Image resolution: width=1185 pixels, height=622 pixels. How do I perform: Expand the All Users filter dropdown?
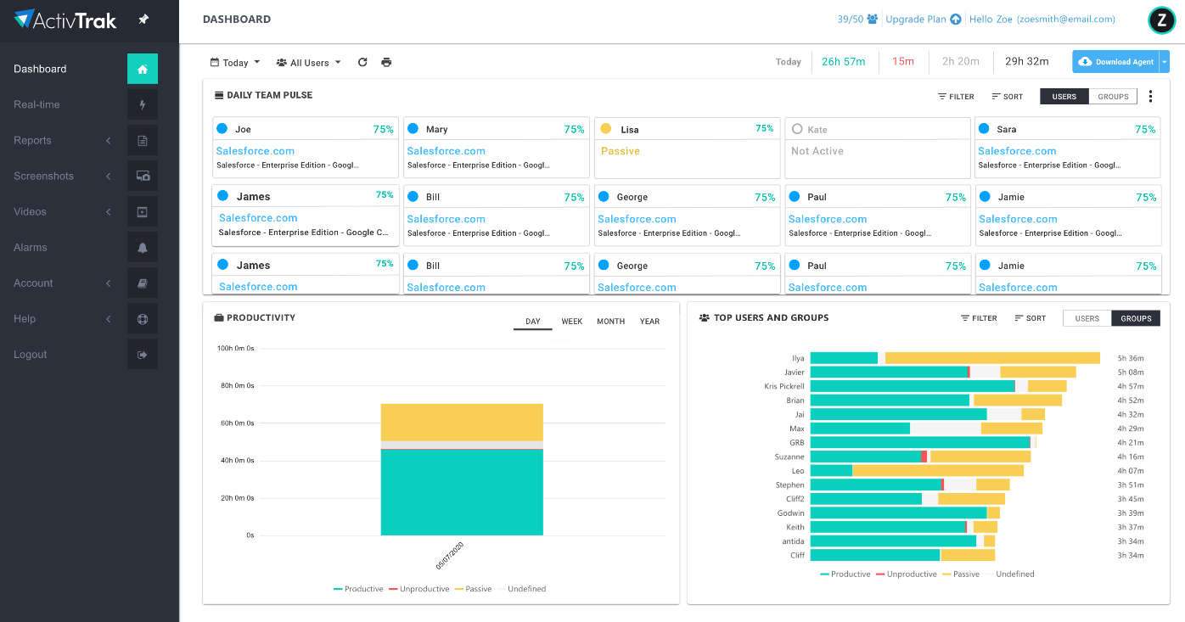309,63
